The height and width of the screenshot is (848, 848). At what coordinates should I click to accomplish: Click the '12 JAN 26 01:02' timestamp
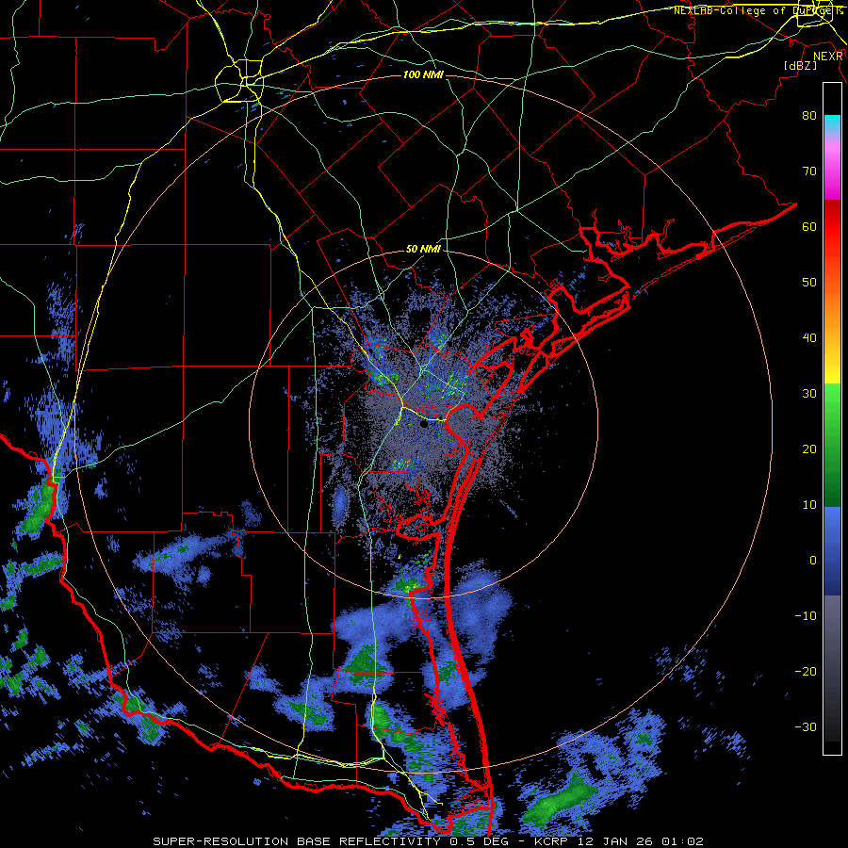[643, 841]
